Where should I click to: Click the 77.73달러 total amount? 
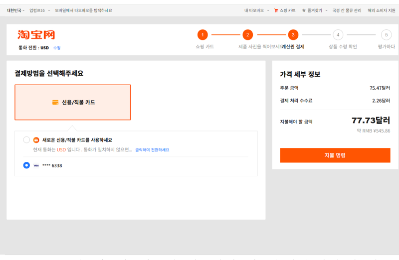(x=371, y=120)
